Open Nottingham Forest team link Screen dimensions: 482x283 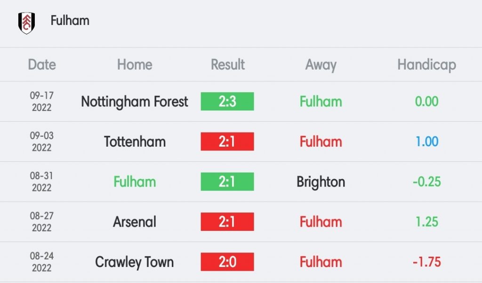pos(134,102)
